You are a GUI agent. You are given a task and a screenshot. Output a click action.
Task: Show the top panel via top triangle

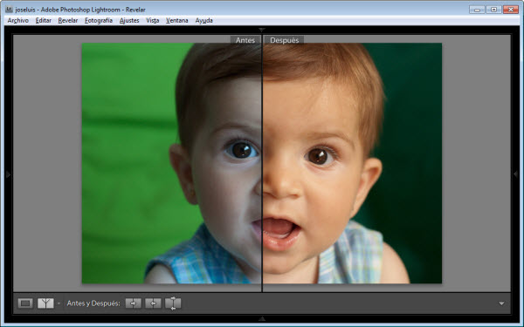pyautogui.click(x=262, y=30)
